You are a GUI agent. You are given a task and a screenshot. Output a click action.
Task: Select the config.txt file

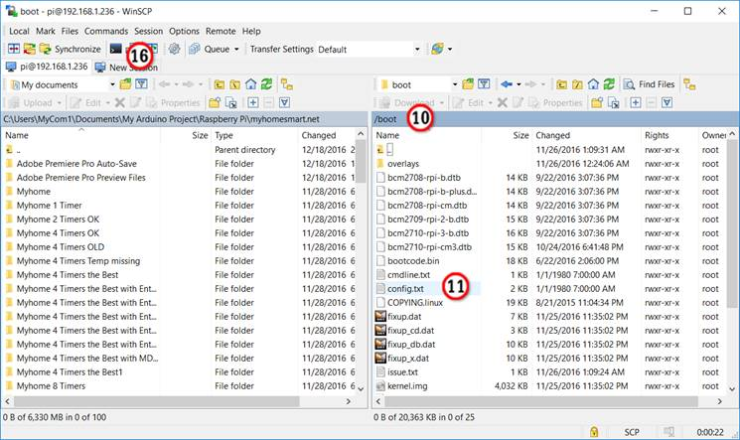[405, 288]
